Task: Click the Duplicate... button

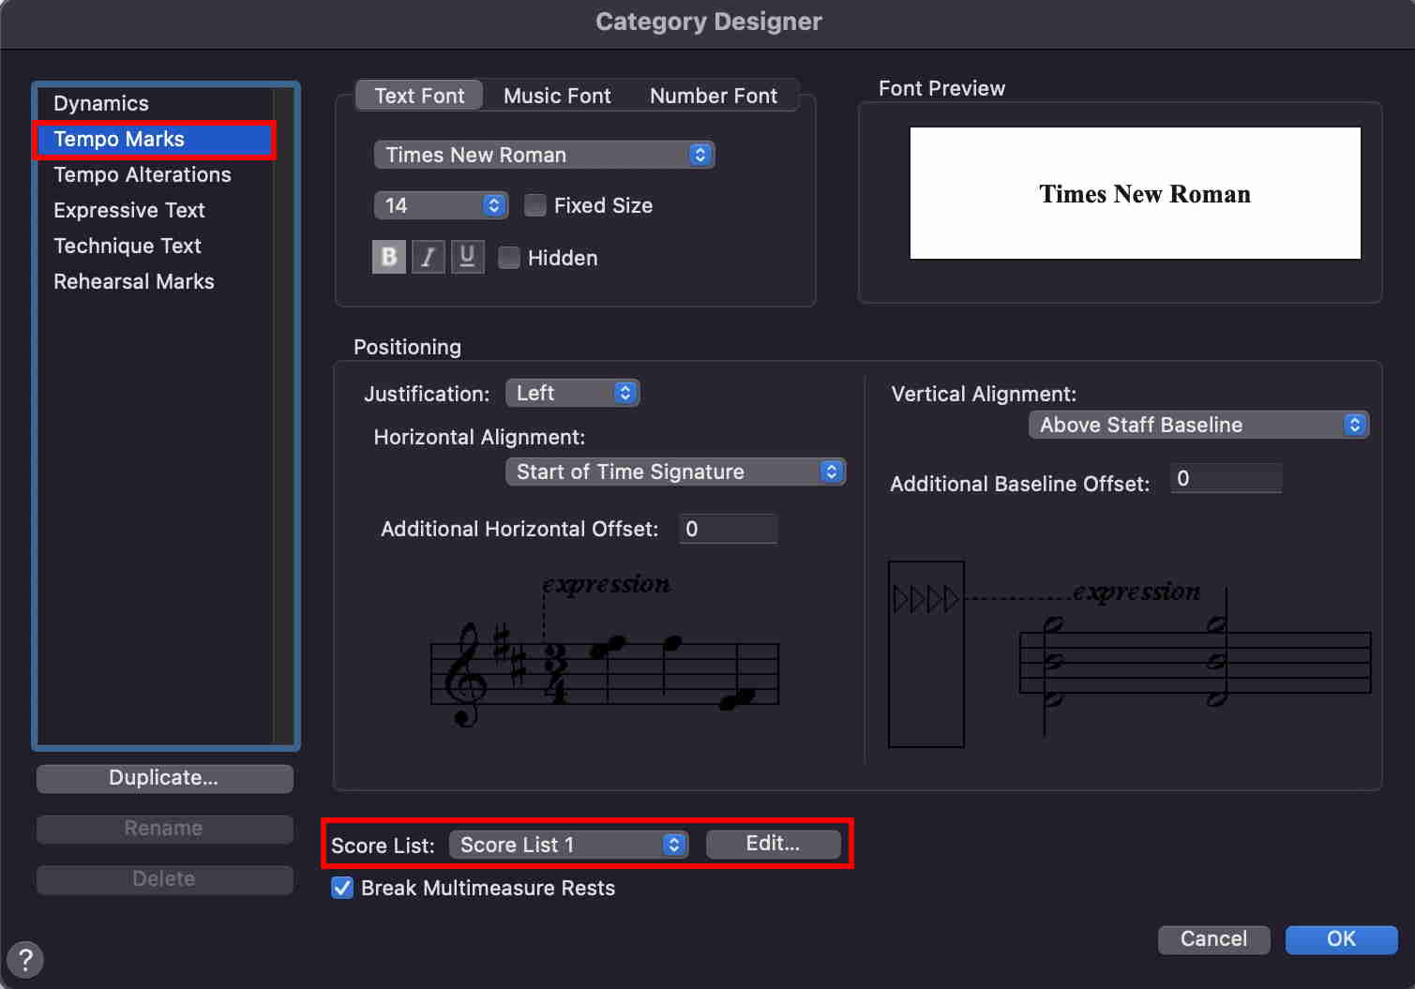Action: click(x=164, y=777)
